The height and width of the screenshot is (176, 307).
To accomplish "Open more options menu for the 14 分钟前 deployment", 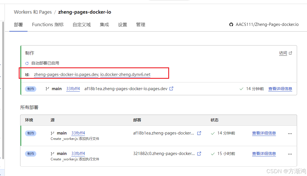I will [290, 134].
